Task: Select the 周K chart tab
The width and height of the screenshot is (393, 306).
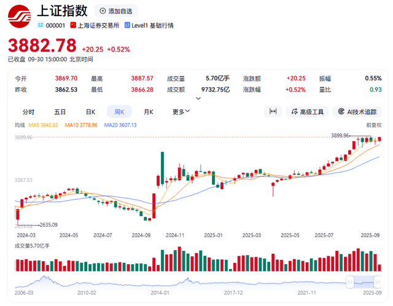Action: [119, 112]
